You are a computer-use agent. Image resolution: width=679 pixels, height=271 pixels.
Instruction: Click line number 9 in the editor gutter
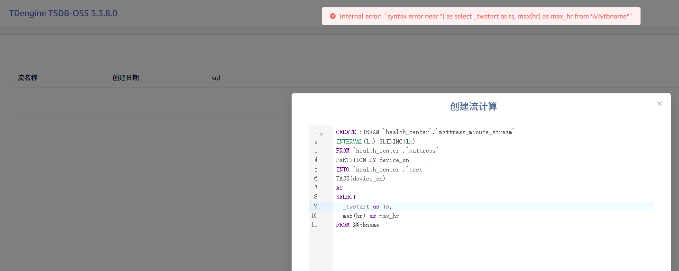315,206
